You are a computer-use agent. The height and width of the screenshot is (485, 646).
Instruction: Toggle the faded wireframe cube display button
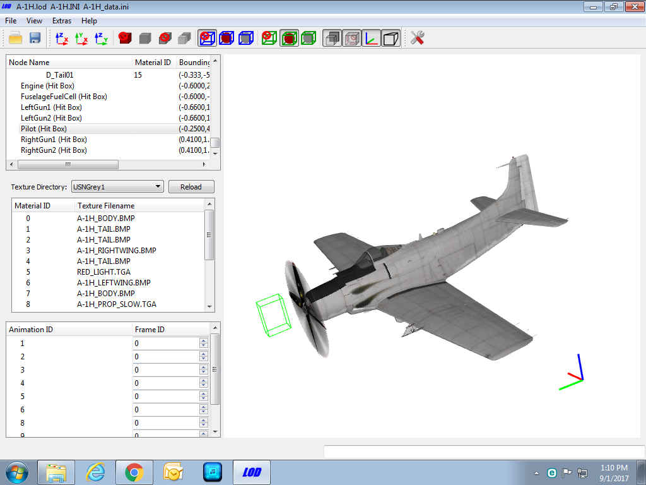point(352,39)
